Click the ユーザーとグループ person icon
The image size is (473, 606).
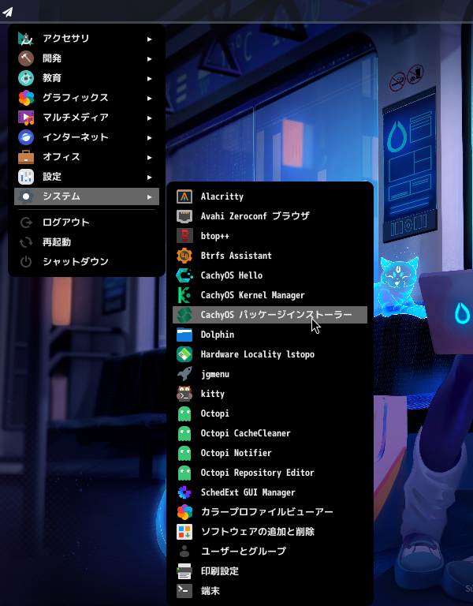point(184,552)
